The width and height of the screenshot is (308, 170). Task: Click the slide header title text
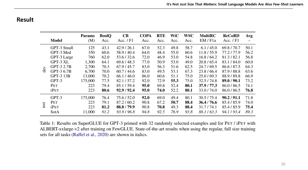point(235,4)
